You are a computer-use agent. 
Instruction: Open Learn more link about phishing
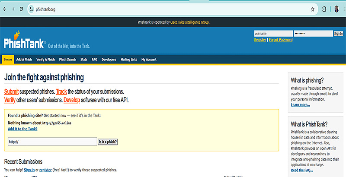point(300,105)
